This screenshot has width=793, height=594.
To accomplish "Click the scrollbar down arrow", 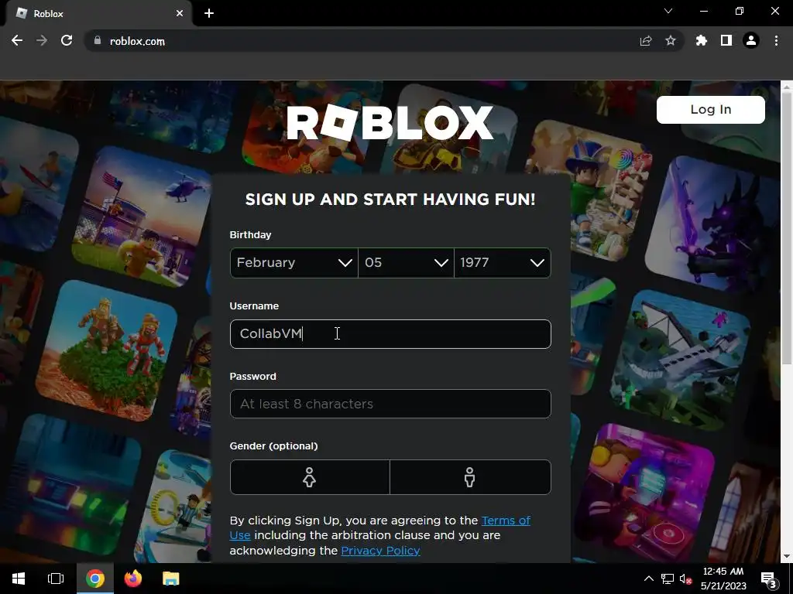I will pos(787,557).
